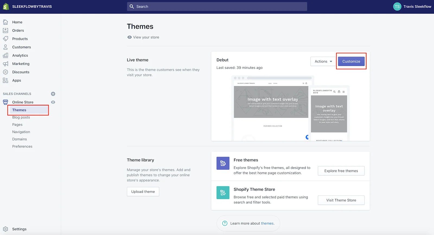The height and width of the screenshot is (235, 434).
Task: Click the 'Free themes' heading
Action: point(246,160)
